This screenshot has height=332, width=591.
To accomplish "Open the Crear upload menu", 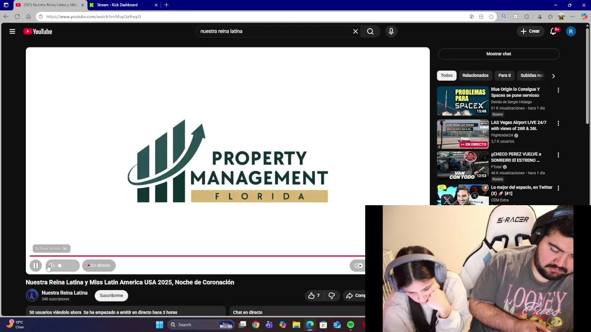I will pos(530,31).
